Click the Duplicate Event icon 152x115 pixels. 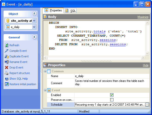7,56
